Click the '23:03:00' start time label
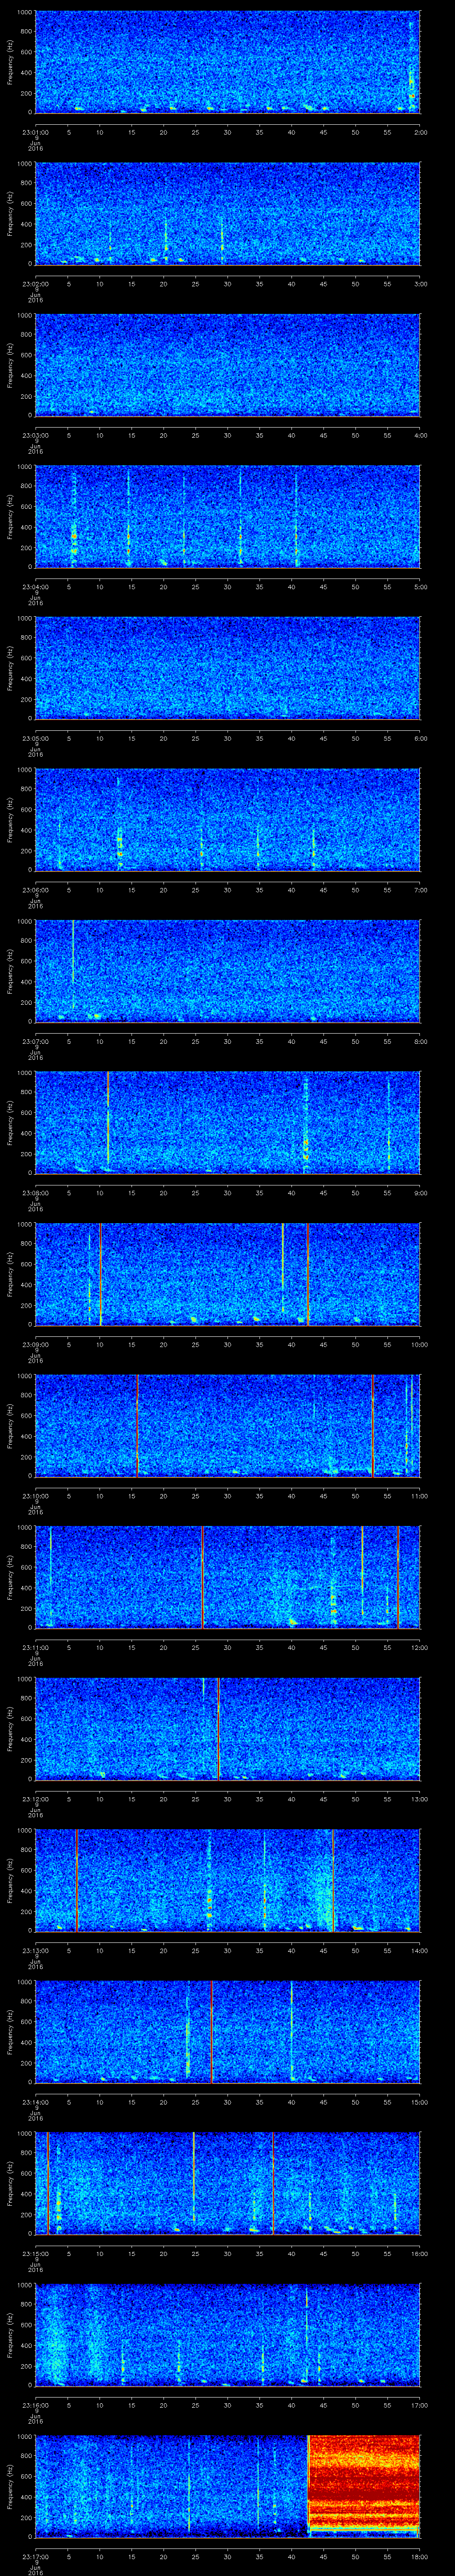The height and width of the screenshot is (2576, 455). pyautogui.click(x=35, y=434)
